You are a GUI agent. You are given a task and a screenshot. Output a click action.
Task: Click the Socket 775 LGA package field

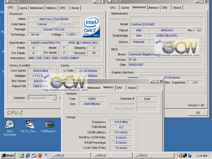(x=54, y=29)
